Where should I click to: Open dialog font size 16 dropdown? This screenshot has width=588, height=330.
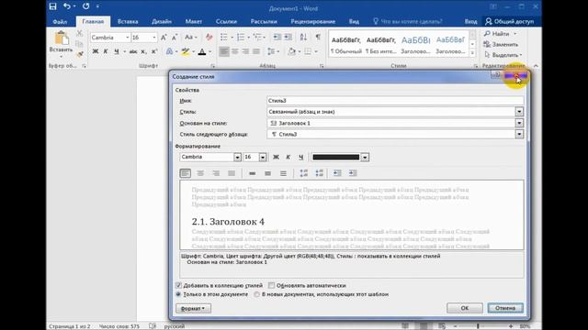coord(263,157)
